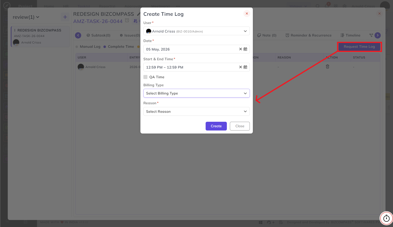Close the task detail panel with X
The image size is (393, 227).
coord(379,13)
